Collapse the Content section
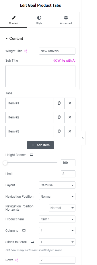The image size is (97, 265). click(14, 38)
